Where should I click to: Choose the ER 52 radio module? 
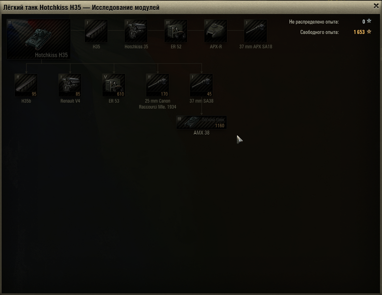pyautogui.click(x=176, y=31)
